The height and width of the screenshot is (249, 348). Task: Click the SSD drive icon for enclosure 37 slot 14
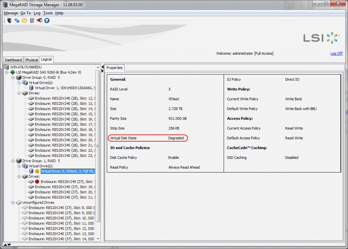click(x=25, y=239)
